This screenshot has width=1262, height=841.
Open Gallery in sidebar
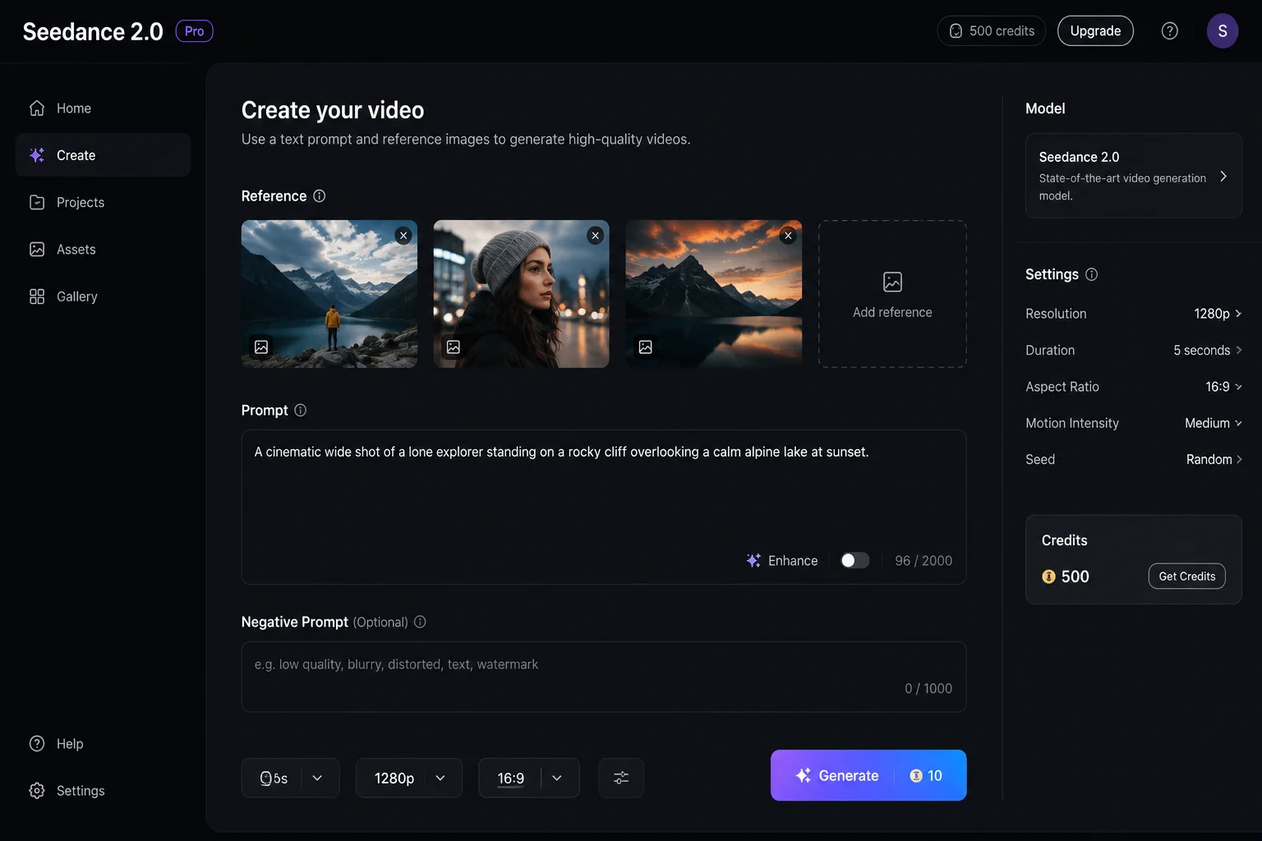[x=103, y=296]
